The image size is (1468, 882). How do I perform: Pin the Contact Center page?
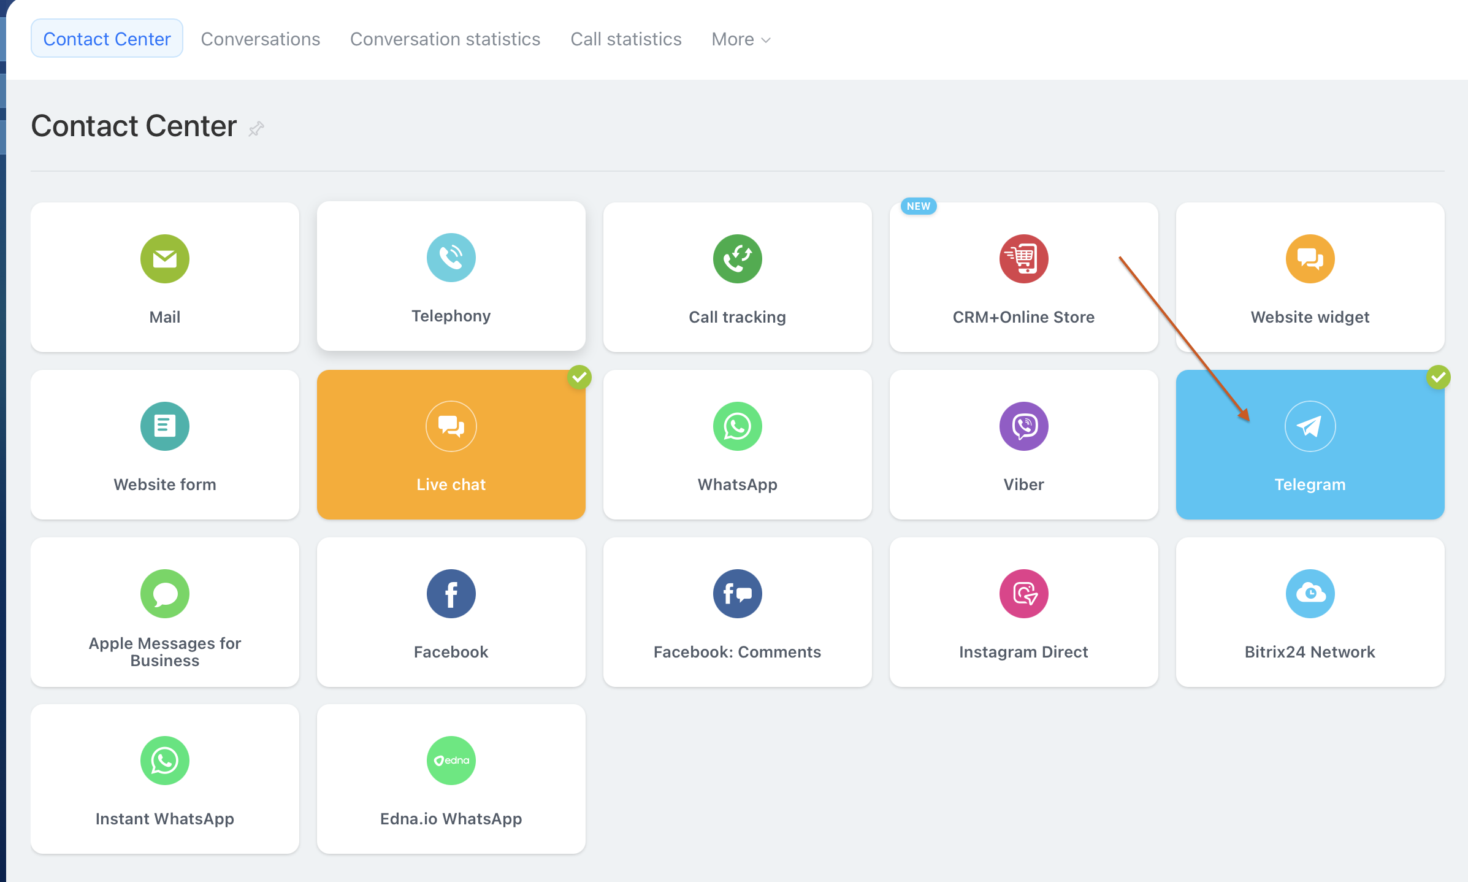point(256,128)
